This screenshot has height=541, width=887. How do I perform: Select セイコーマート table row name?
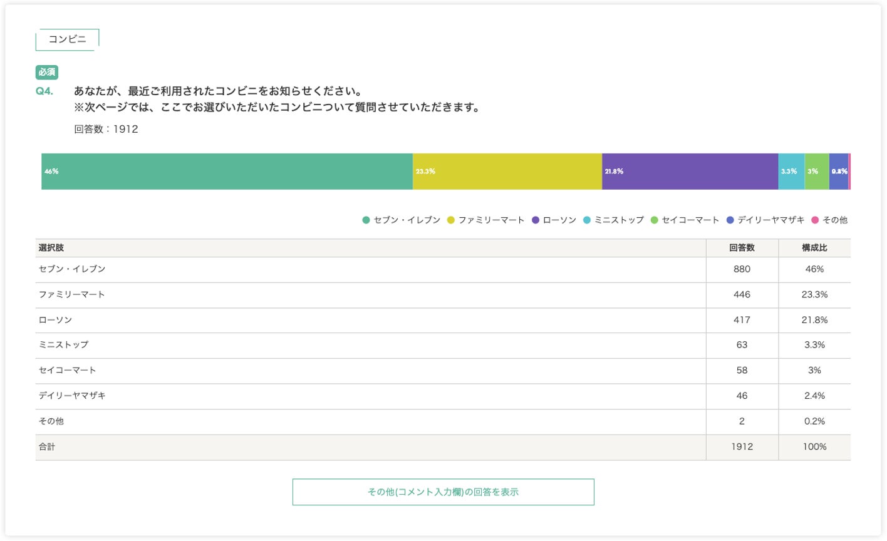[x=68, y=371]
